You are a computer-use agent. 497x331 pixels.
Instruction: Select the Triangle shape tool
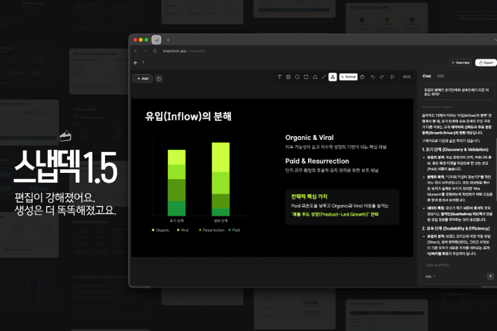pyautogui.click(x=314, y=77)
